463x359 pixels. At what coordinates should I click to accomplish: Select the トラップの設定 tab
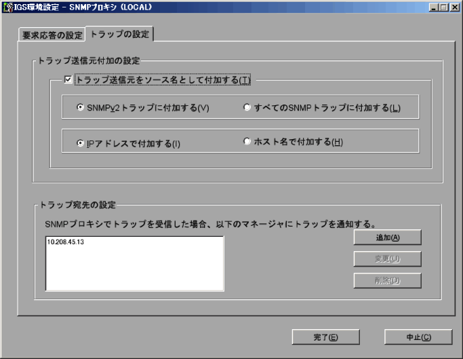[x=119, y=34]
